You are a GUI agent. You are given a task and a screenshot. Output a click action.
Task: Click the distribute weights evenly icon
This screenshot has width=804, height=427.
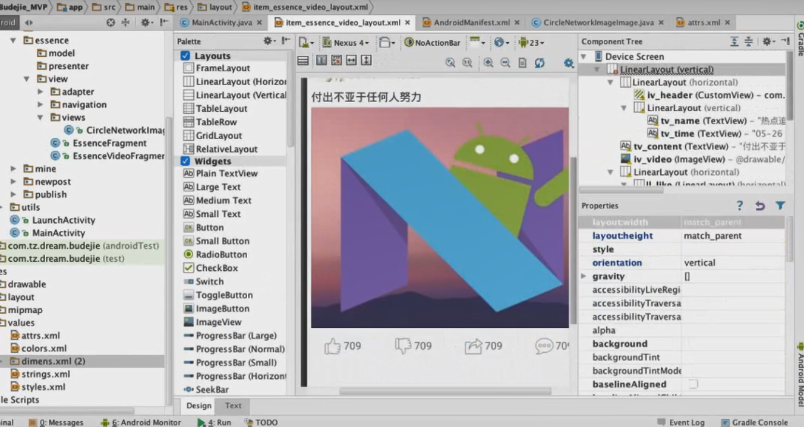321,61
